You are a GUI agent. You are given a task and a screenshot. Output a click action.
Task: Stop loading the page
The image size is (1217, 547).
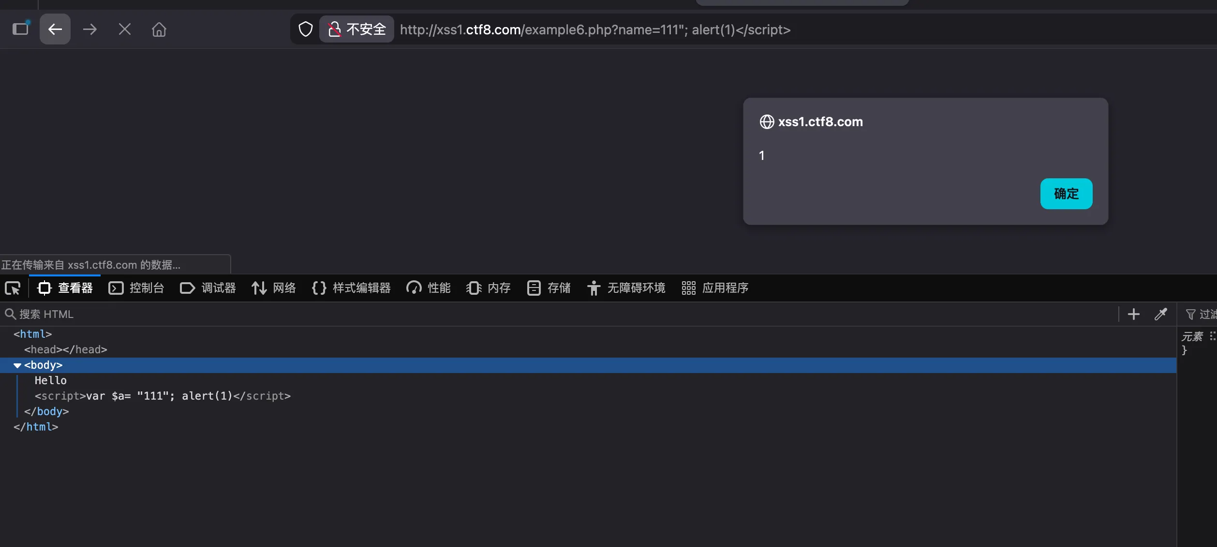pyautogui.click(x=125, y=29)
